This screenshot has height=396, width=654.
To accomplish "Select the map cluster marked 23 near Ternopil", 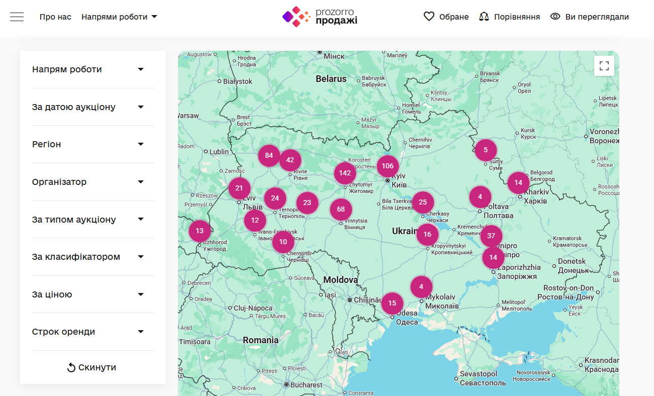I will [x=307, y=203].
